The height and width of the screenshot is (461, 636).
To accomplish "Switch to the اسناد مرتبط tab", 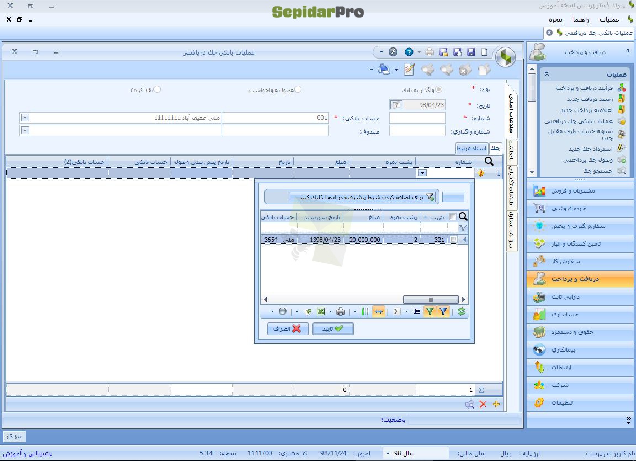I will coord(471,149).
